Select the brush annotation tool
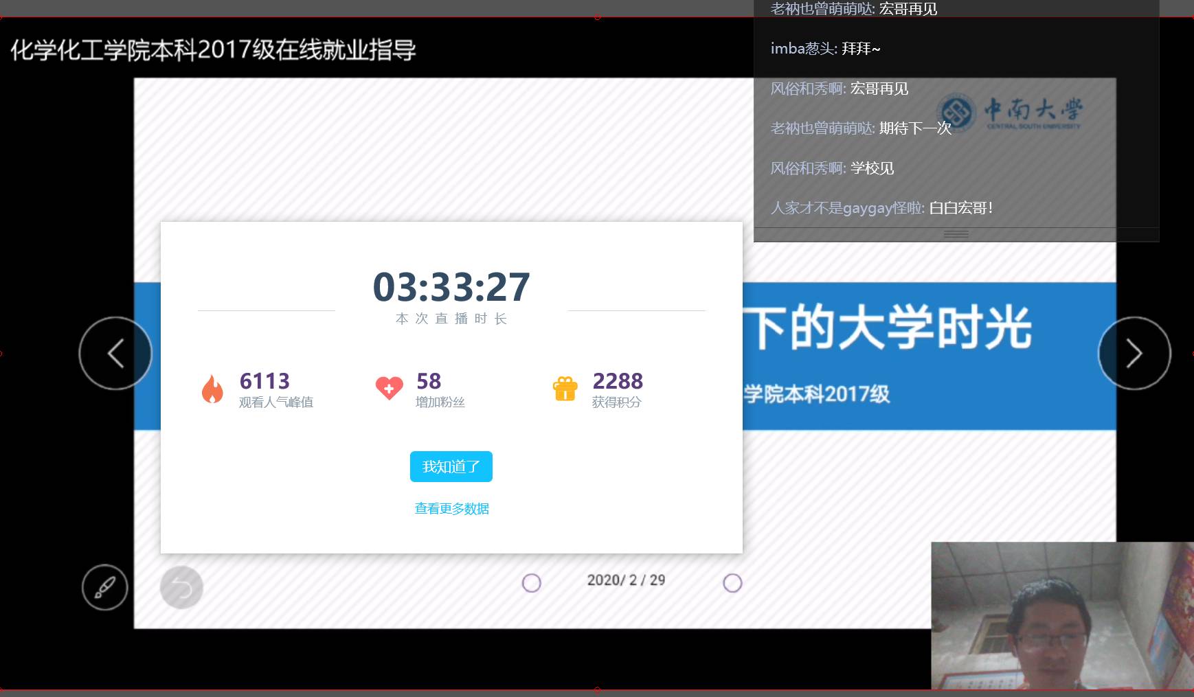Image resolution: width=1194 pixels, height=697 pixels. 105,587
